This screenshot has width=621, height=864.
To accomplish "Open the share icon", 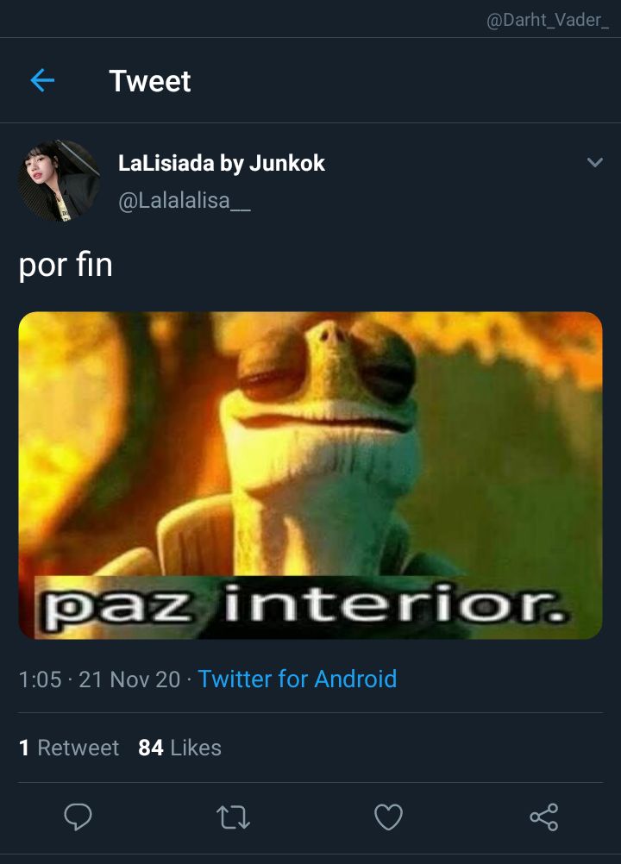I will point(544,817).
